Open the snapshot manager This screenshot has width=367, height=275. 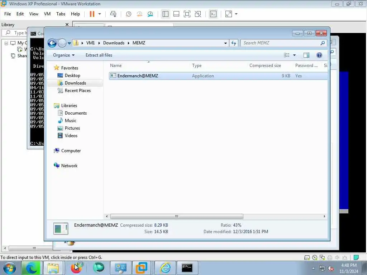tap(150, 14)
